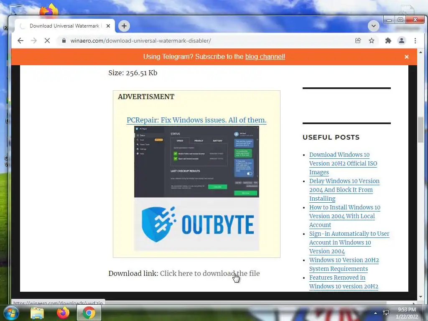Open the Chrome three-dot menu
The width and height of the screenshot is (428, 321).
pos(415,41)
